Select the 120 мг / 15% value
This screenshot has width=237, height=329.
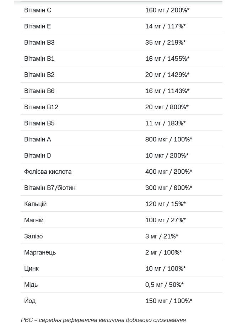pyautogui.click(x=166, y=204)
